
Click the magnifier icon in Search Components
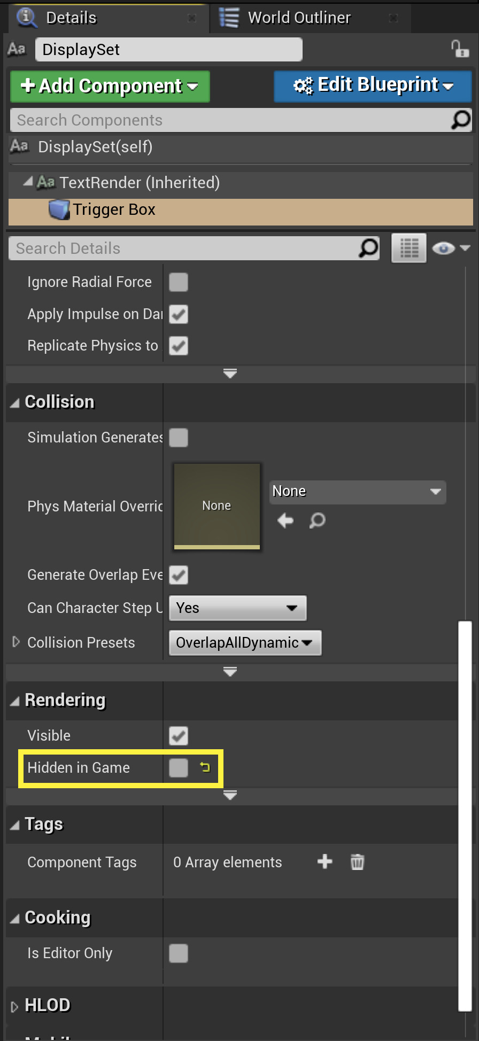(461, 120)
